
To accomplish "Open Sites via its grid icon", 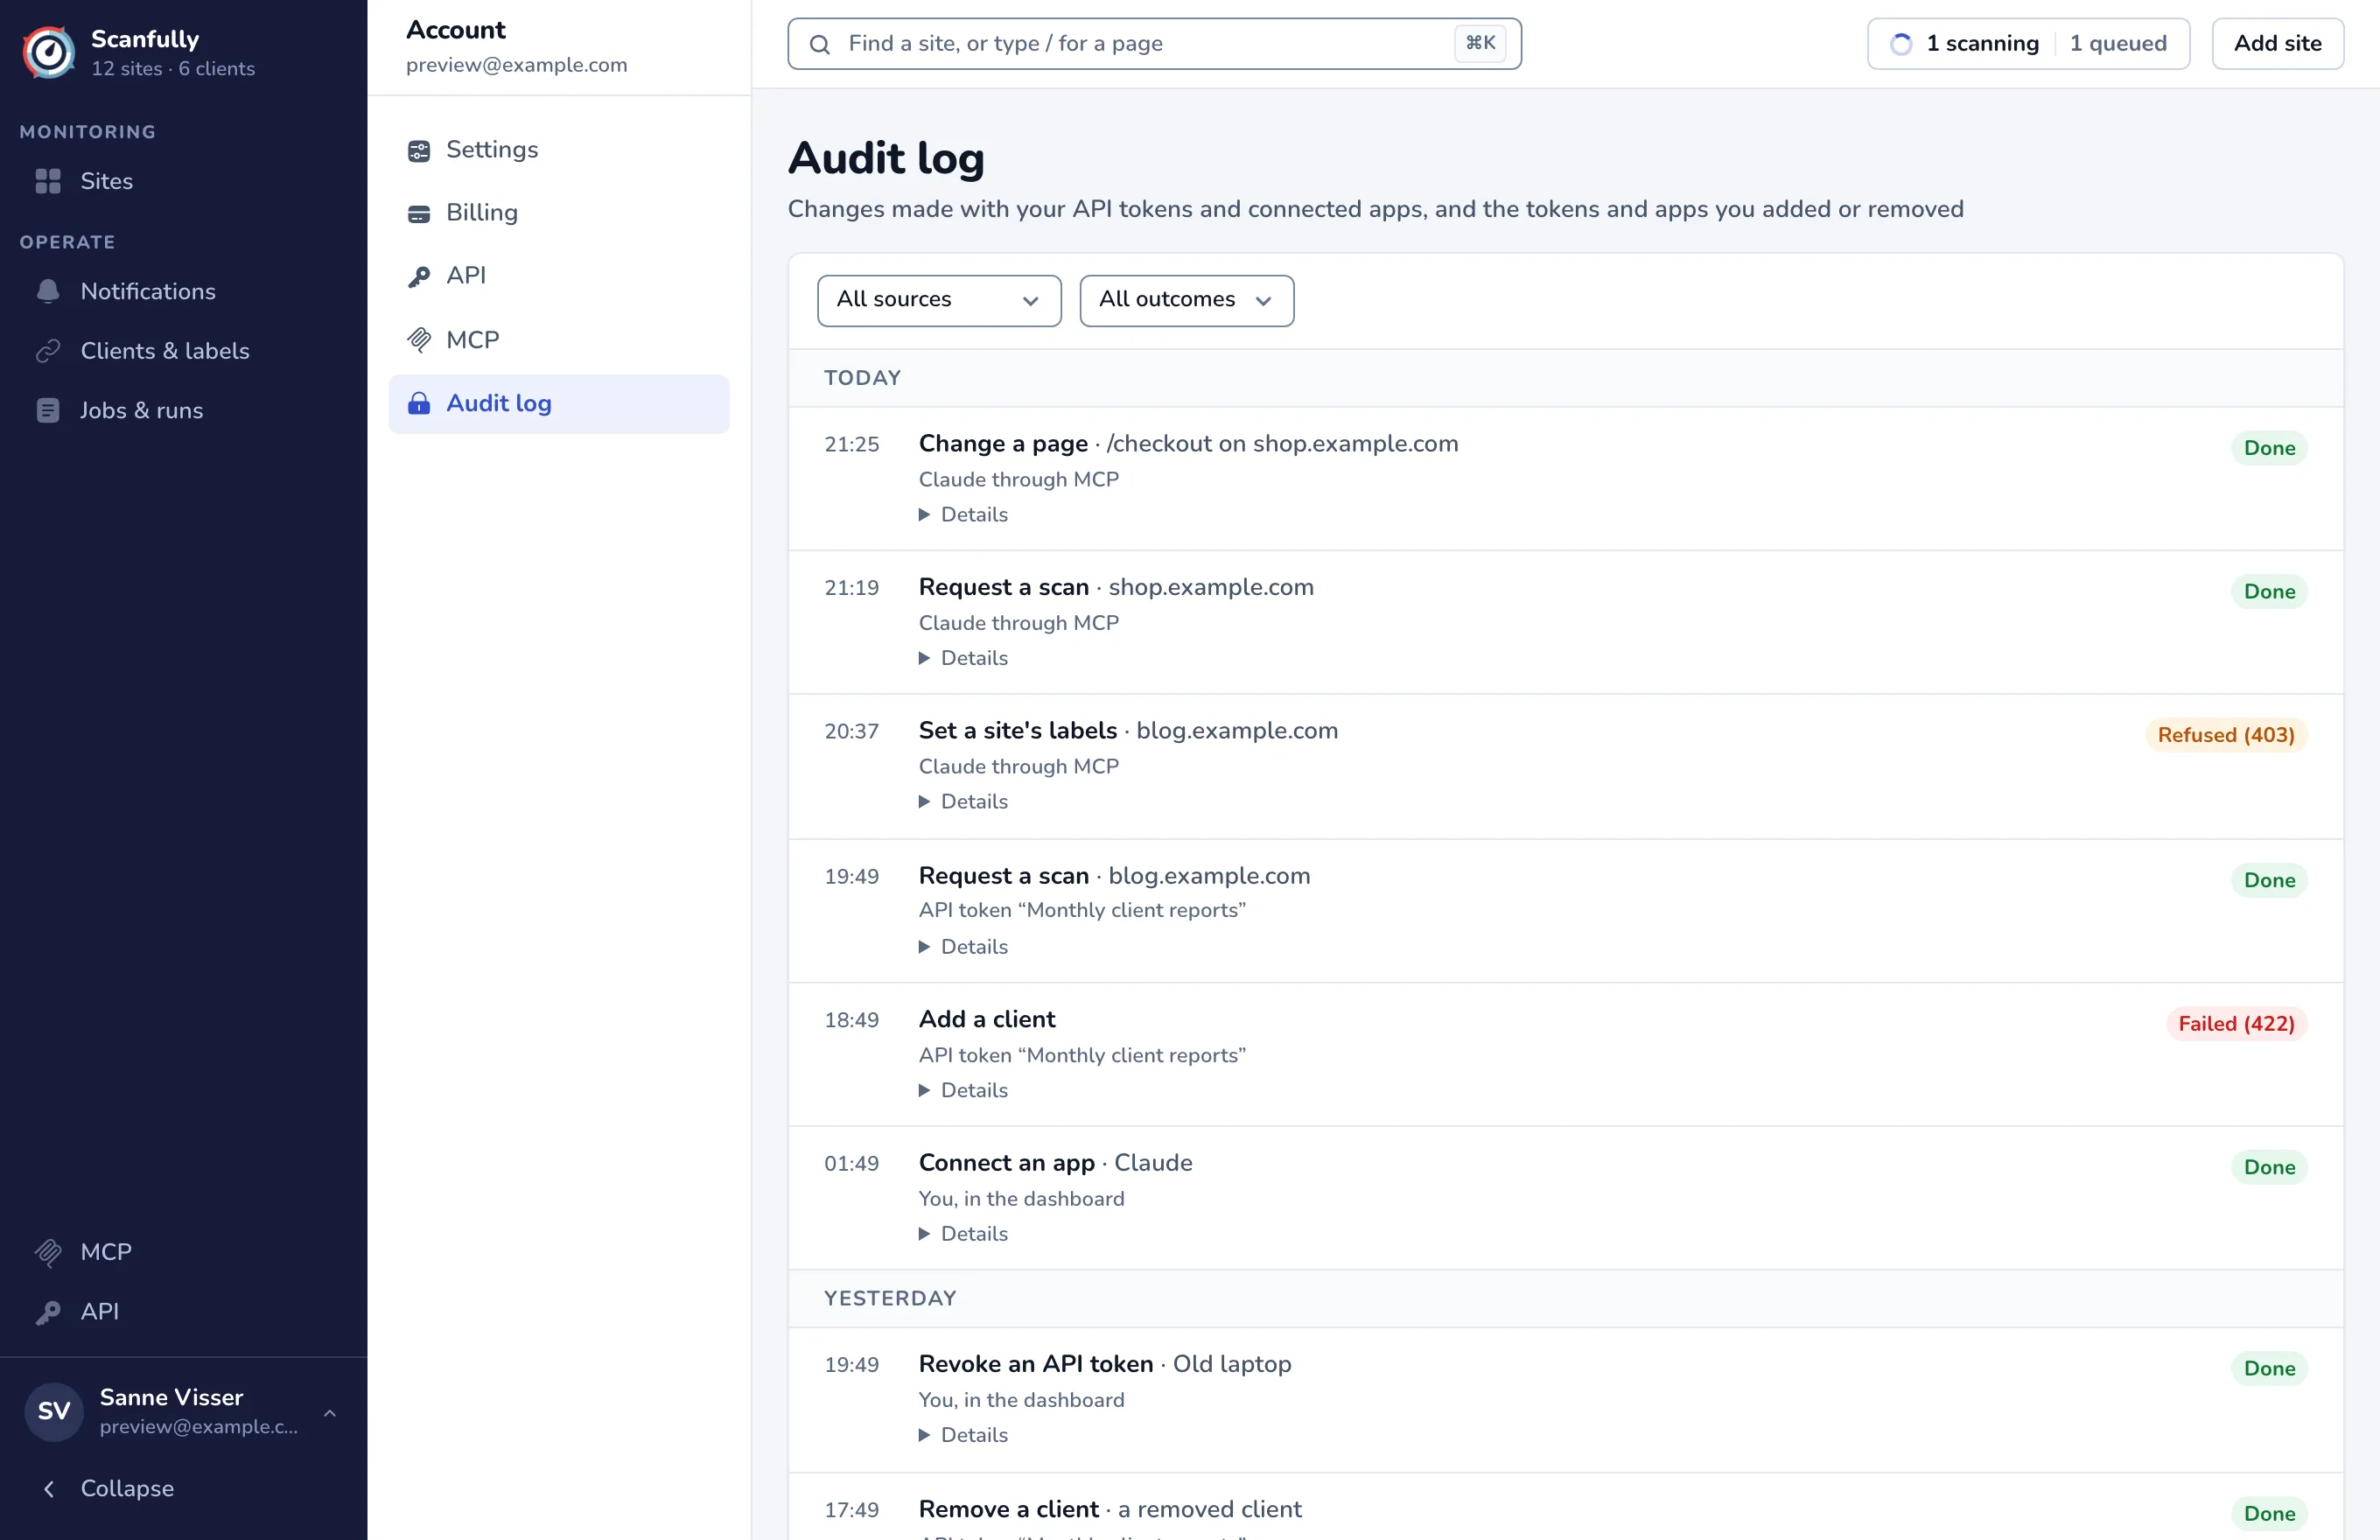I will pos(48,181).
